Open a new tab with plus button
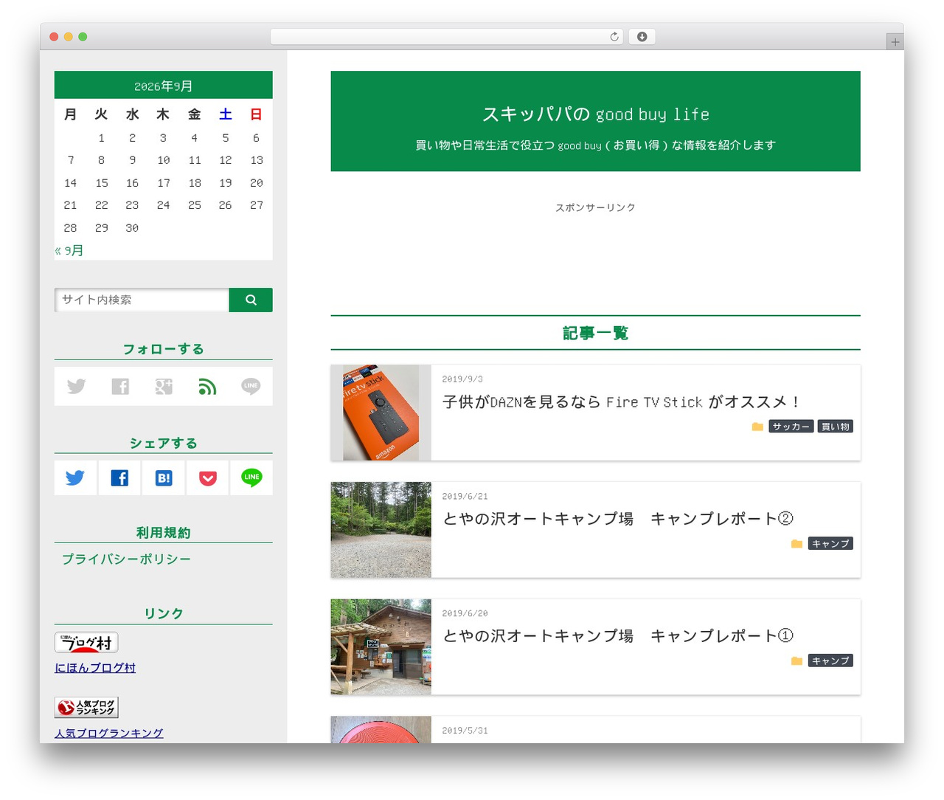 click(x=895, y=42)
